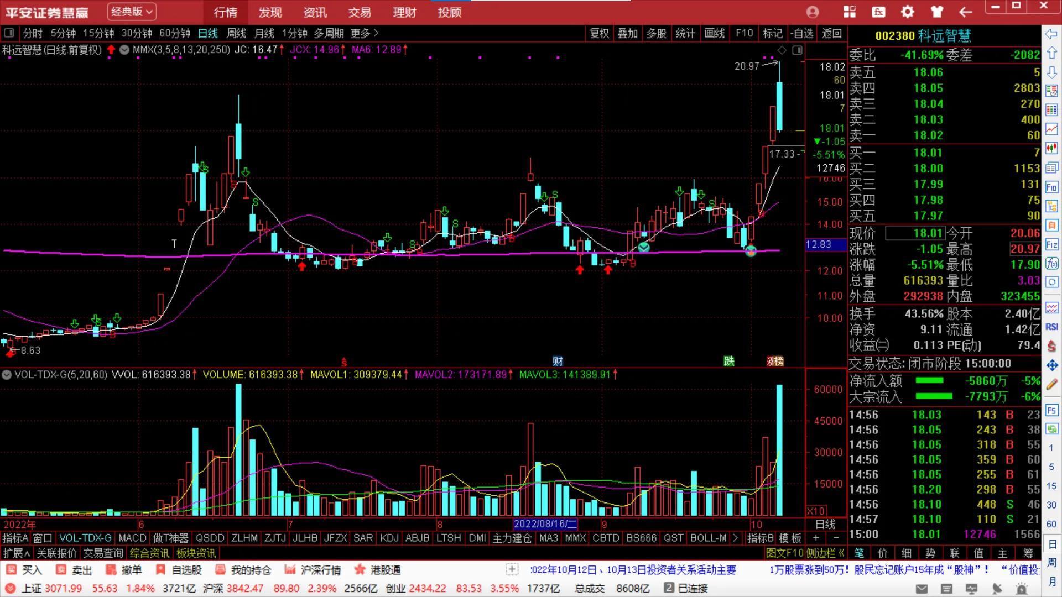Open the 理财 main menu tab
Screen dimensions: 1062x597
pyautogui.click(x=404, y=12)
